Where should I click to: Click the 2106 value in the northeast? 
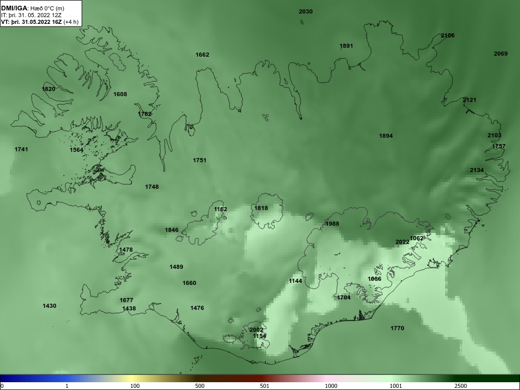[x=448, y=35]
